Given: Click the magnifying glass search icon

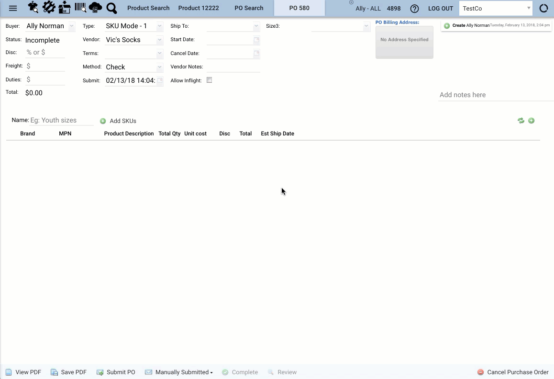Looking at the screenshot, I should [x=111, y=8].
